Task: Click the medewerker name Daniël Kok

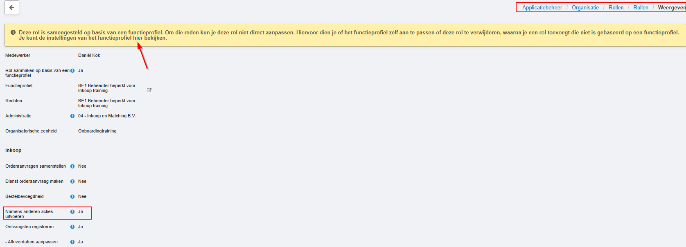Action: click(x=89, y=56)
